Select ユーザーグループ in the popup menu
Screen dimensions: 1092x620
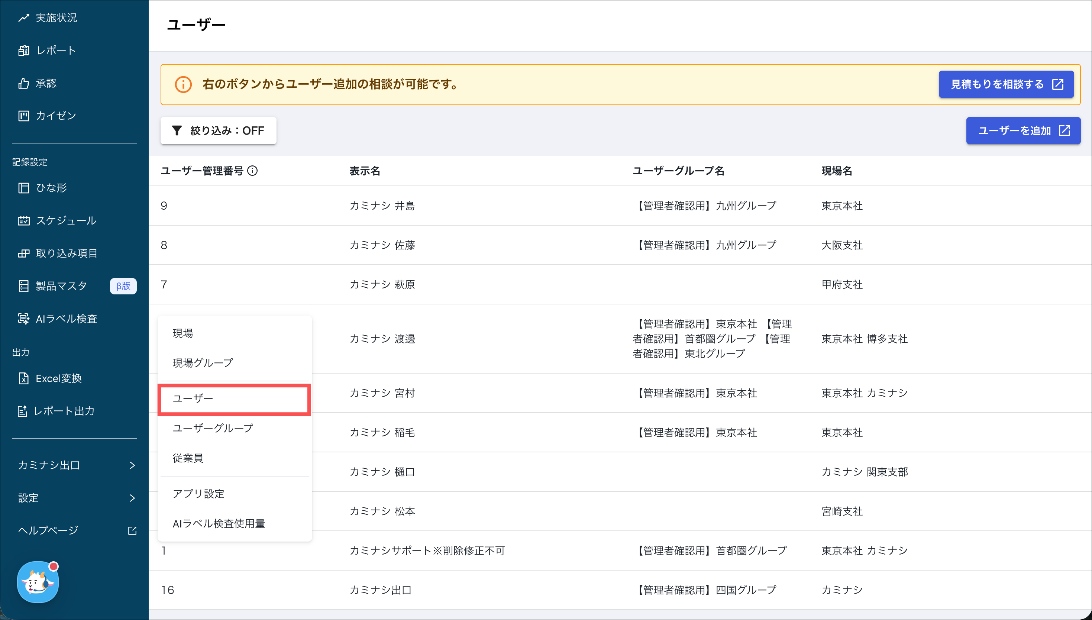pyautogui.click(x=213, y=428)
